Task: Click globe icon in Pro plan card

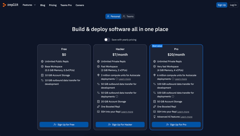Action: (x=154, y=61)
